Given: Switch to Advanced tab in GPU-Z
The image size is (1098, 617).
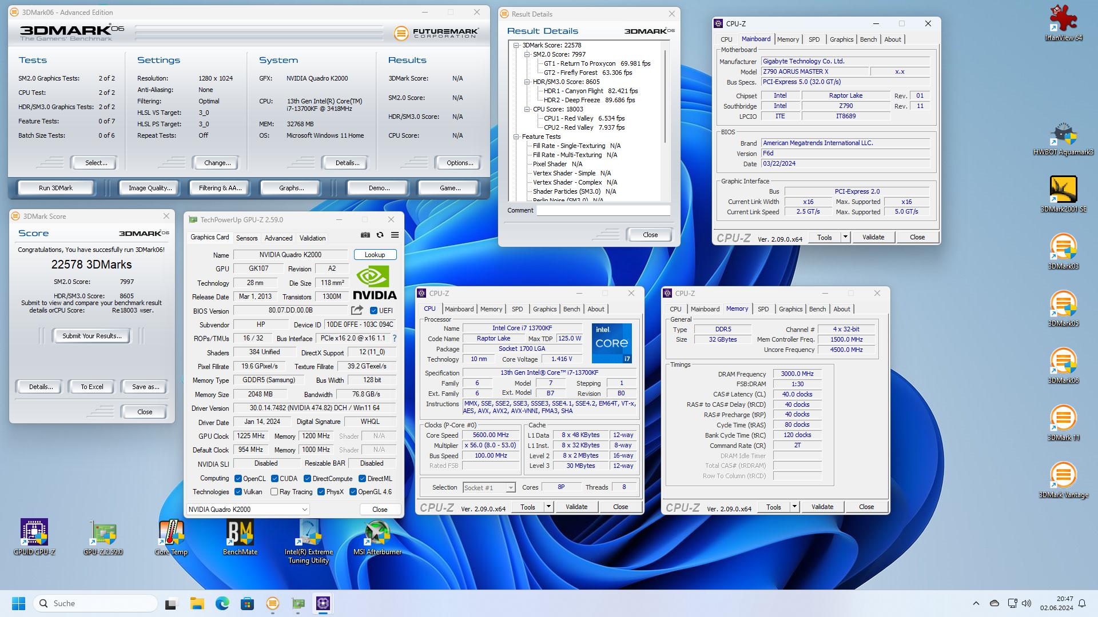Looking at the screenshot, I should coord(279,238).
